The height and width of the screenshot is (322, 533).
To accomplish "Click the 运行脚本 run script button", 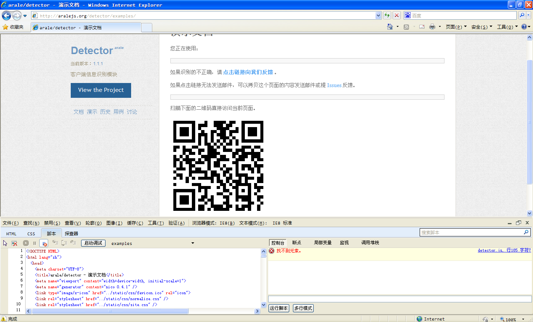I will click(279, 308).
